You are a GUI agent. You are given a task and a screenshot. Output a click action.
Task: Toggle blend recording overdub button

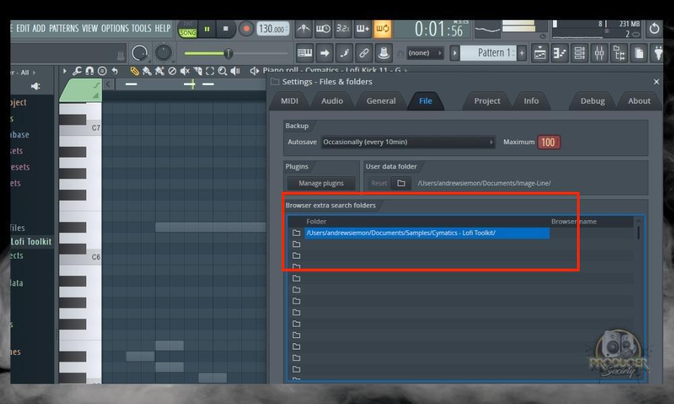(x=363, y=29)
